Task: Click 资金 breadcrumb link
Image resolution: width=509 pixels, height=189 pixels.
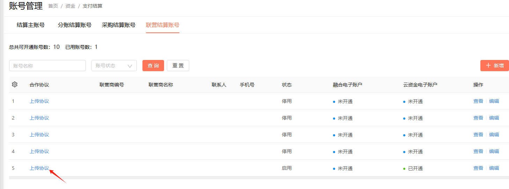Action: (x=70, y=6)
